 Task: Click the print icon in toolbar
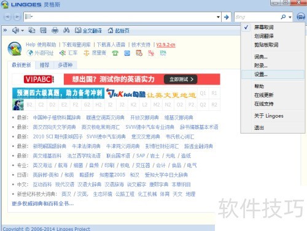pyautogui.click(x=55, y=31)
